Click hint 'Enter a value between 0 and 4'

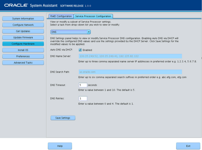click(106, 104)
